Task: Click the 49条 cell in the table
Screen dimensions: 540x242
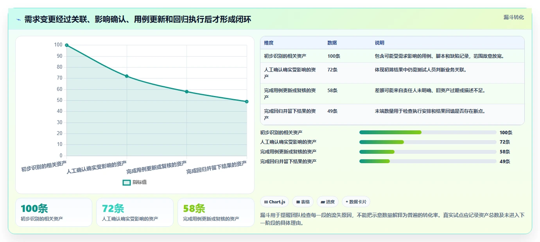Action: point(332,111)
